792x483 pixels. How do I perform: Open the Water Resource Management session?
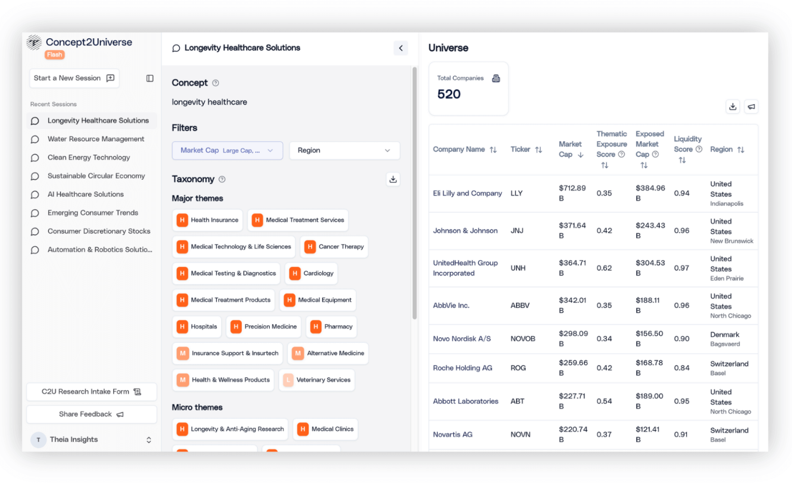click(x=96, y=139)
